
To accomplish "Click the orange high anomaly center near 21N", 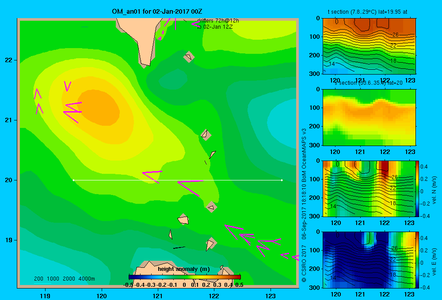I will [x=99, y=108].
